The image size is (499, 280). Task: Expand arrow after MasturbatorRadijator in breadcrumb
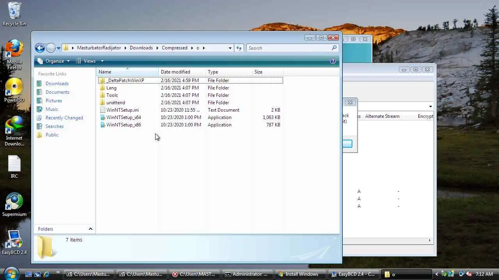coord(126,48)
